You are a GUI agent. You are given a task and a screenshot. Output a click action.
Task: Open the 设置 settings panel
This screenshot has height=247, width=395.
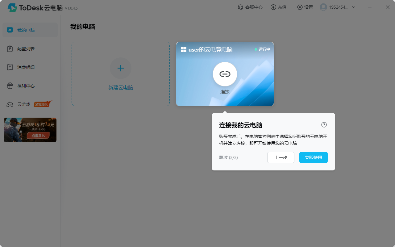click(305, 7)
